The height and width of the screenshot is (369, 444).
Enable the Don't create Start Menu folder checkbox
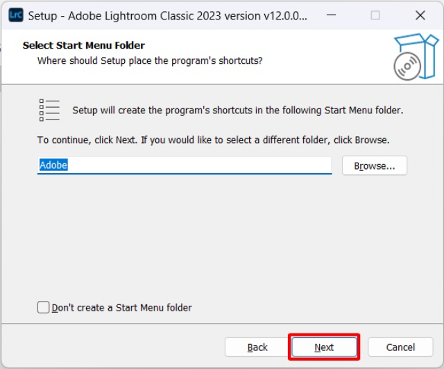(x=44, y=307)
